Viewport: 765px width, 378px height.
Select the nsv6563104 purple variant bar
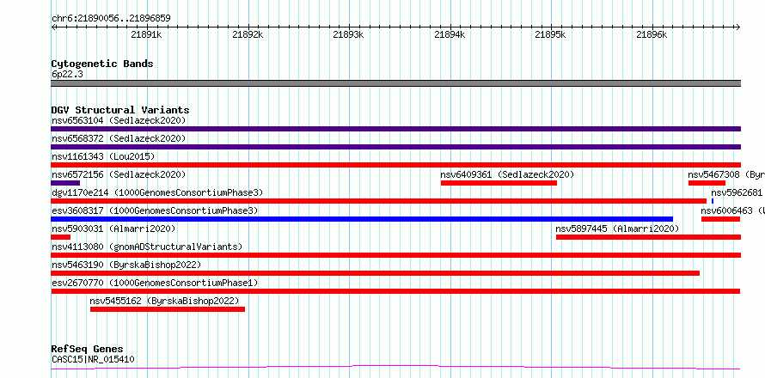pyautogui.click(x=395, y=129)
